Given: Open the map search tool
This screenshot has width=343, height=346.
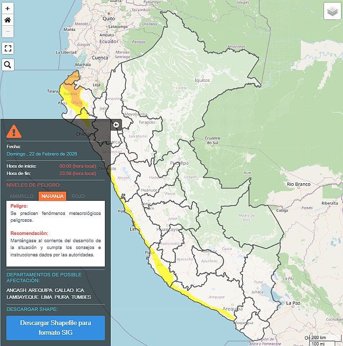Looking at the screenshot, I should click(8, 64).
